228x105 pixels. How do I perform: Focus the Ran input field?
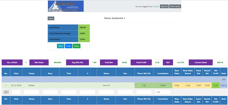125,92
